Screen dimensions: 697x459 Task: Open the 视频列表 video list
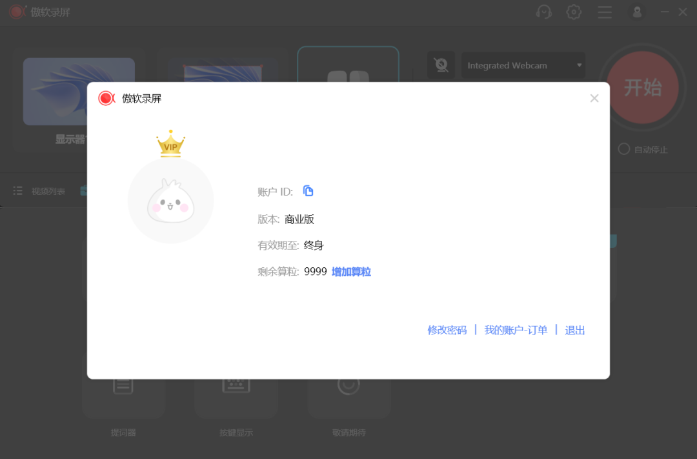point(39,191)
